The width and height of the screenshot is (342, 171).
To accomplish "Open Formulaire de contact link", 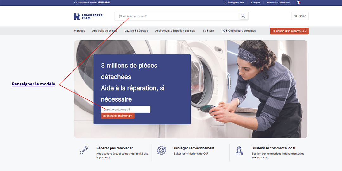I will pyautogui.click(x=279, y=3).
